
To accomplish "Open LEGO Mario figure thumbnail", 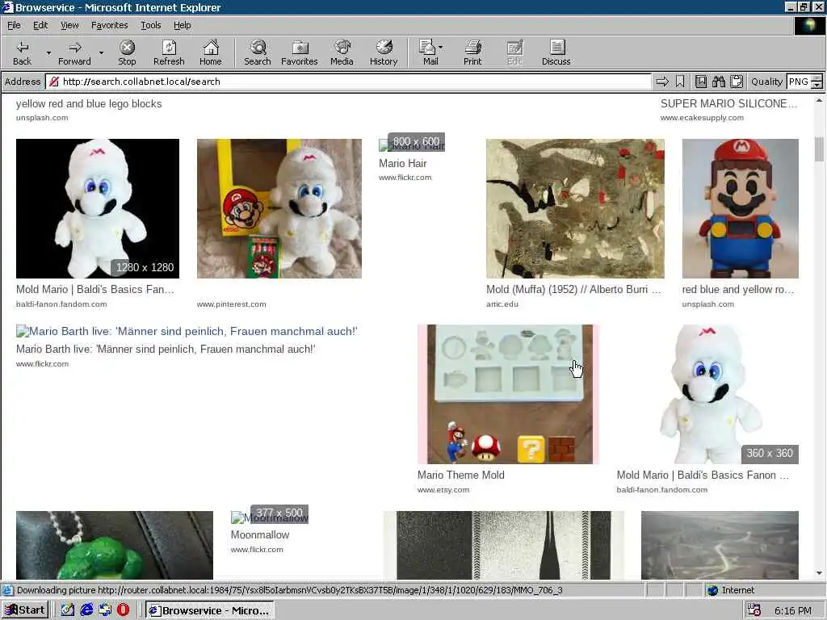I will click(740, 208).
